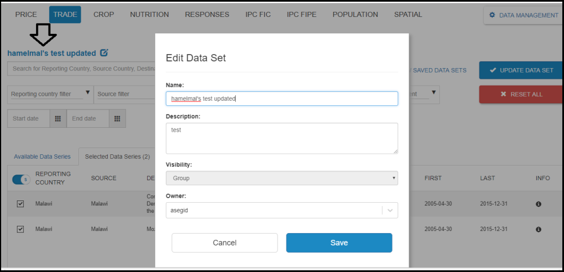Open the Reporting country filter dropdown
The height and width of the screenshot is (272, 564).
(x=50, y=94)
